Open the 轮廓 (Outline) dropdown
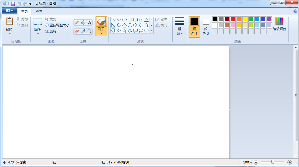Image resolution: width=299 pixels, height=167 pixels. 162,19
